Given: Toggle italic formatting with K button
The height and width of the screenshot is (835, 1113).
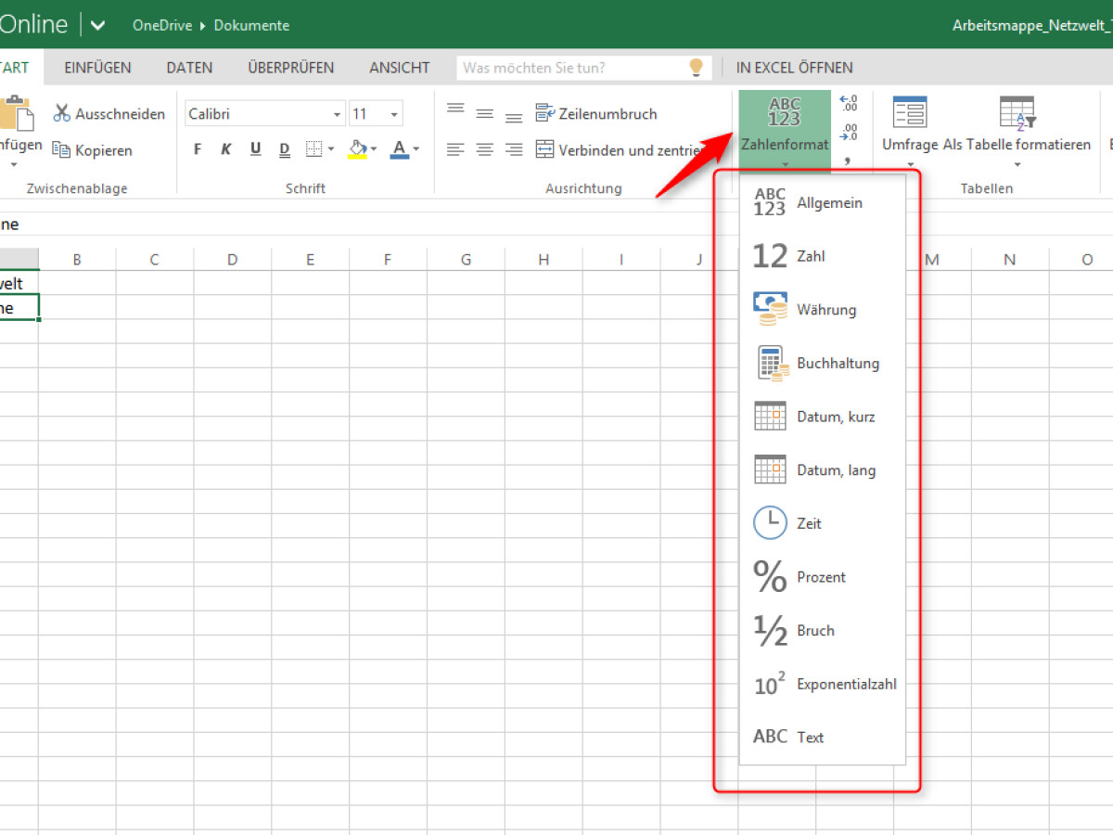Looking at the screenshot, I should tap(226, 149).
